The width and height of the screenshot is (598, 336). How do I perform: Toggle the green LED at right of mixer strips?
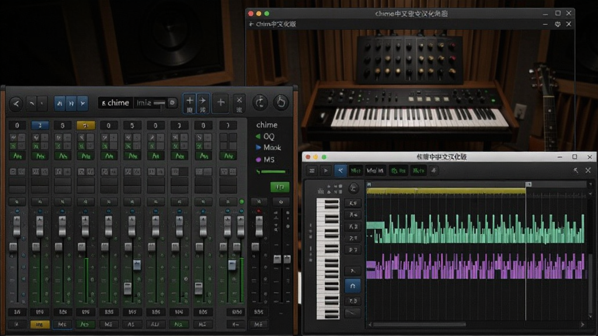241,201
